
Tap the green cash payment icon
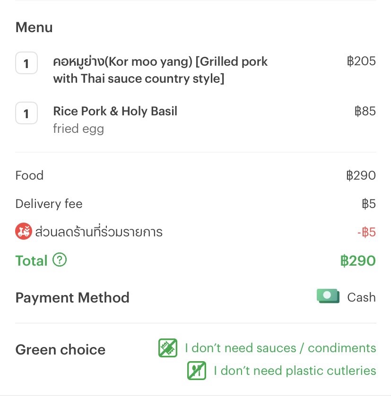coord(328,296)
